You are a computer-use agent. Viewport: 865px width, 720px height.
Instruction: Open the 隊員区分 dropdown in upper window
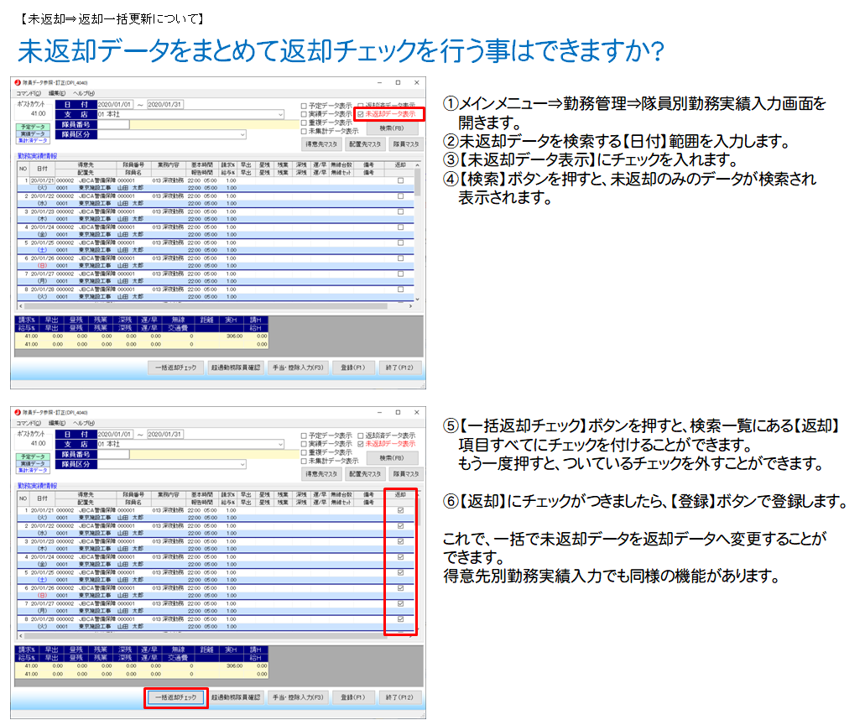pyautogui.click(x=242, y=134)
